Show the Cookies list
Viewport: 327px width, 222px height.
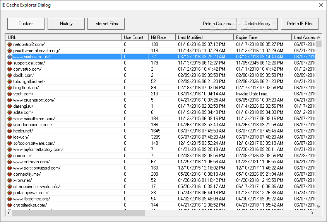click(26, 24)
